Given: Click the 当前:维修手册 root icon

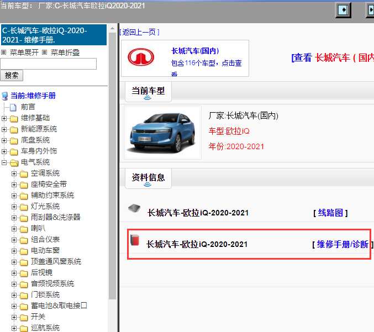Looking at the screenshot, I should [x=5, y=96].
